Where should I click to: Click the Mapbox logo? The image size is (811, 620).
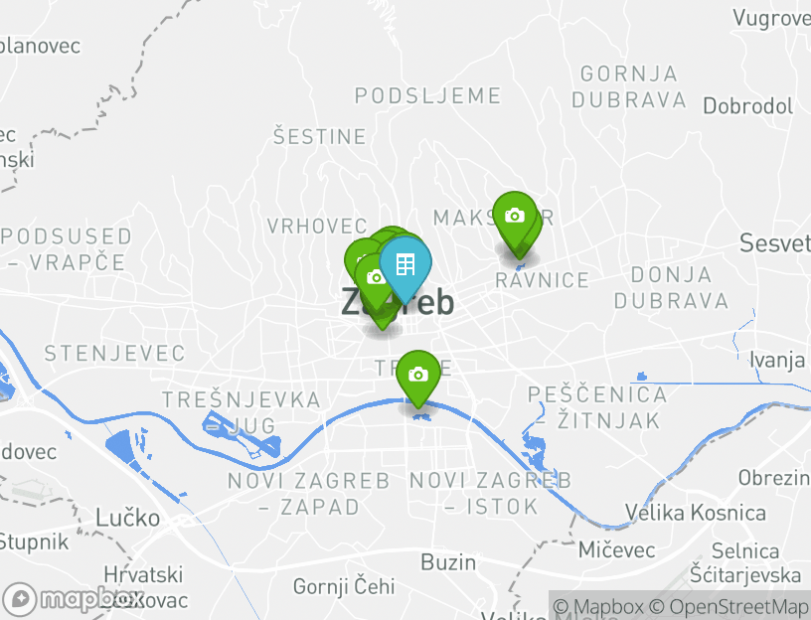click(x=73, y=599)
